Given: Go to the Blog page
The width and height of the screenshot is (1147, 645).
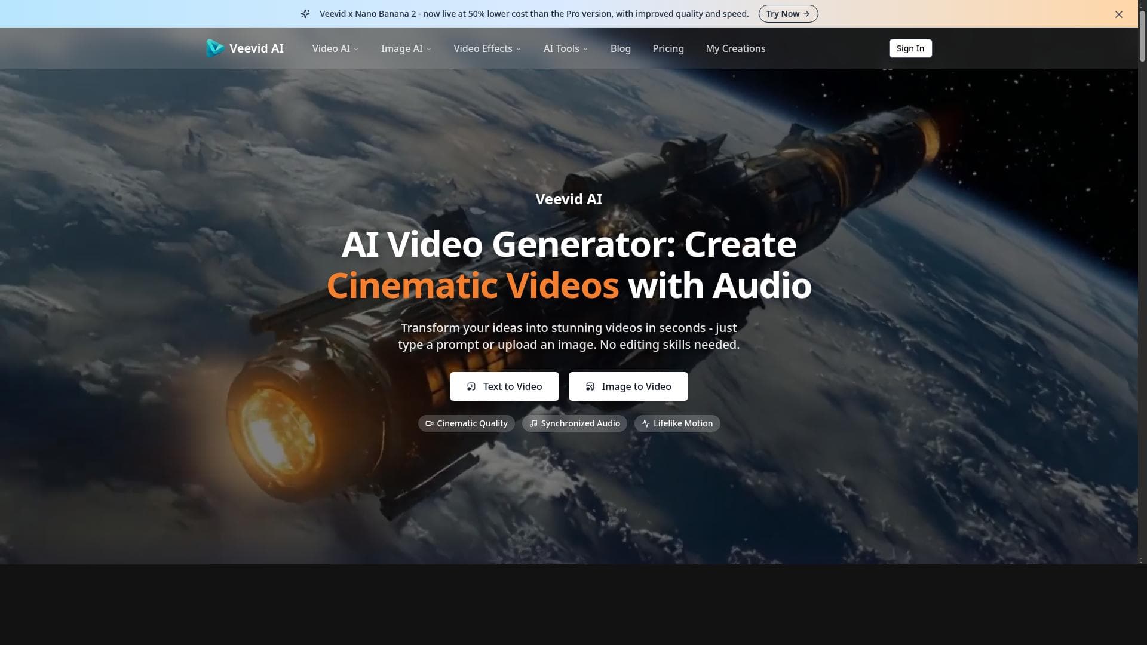Looking at the screenshot, I should pyautogui.click(x=620, y=48).
